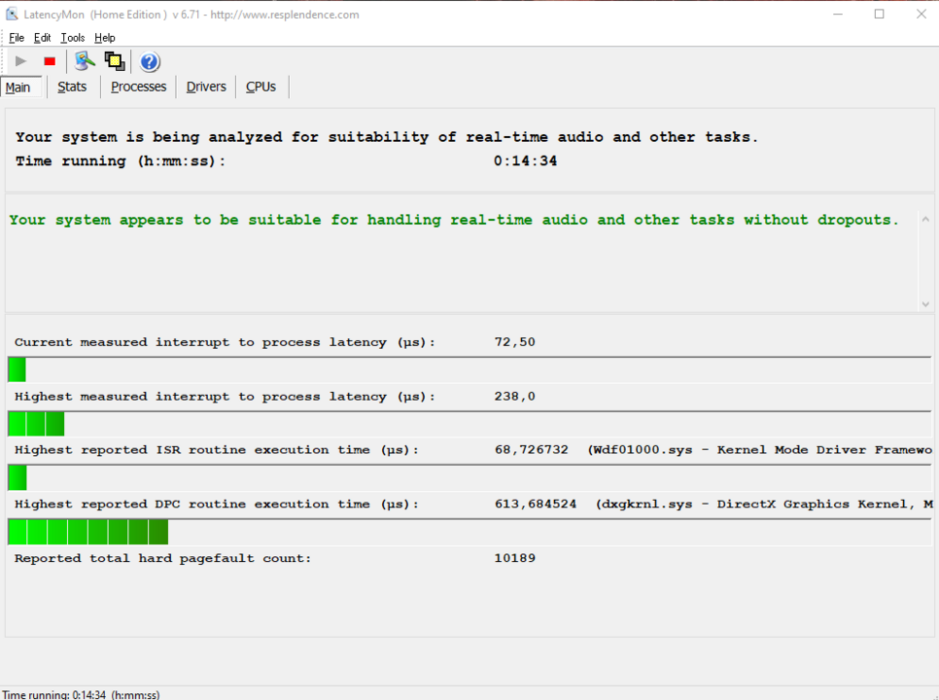The width and height of the screenshot is (939, 700).
Task: Click the 'Reported total hard pagefault count' label
Action: 163,559
